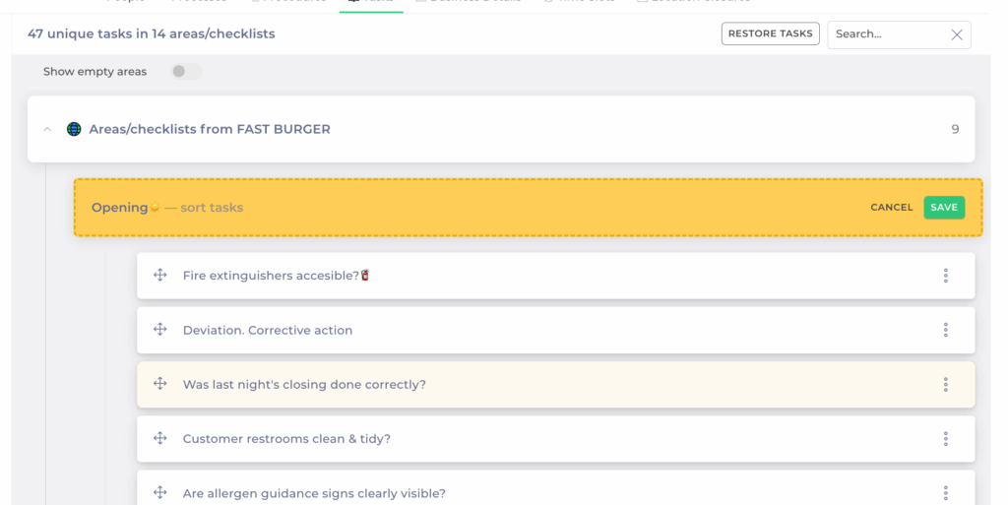The width and height of the screenshot is (1008, 505).
Task: Open three-dot menu for Fire extinguishers task
Action: [945, 276]
